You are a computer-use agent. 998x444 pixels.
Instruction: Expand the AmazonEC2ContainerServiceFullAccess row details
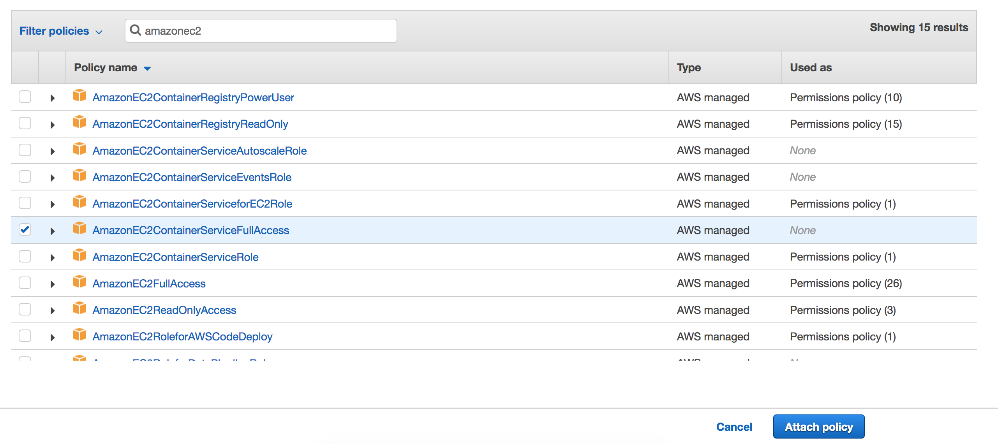[x=53, y=231]
